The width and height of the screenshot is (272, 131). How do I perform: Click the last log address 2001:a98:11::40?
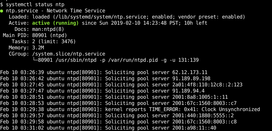pyautogui.click(x=194, y=128)
